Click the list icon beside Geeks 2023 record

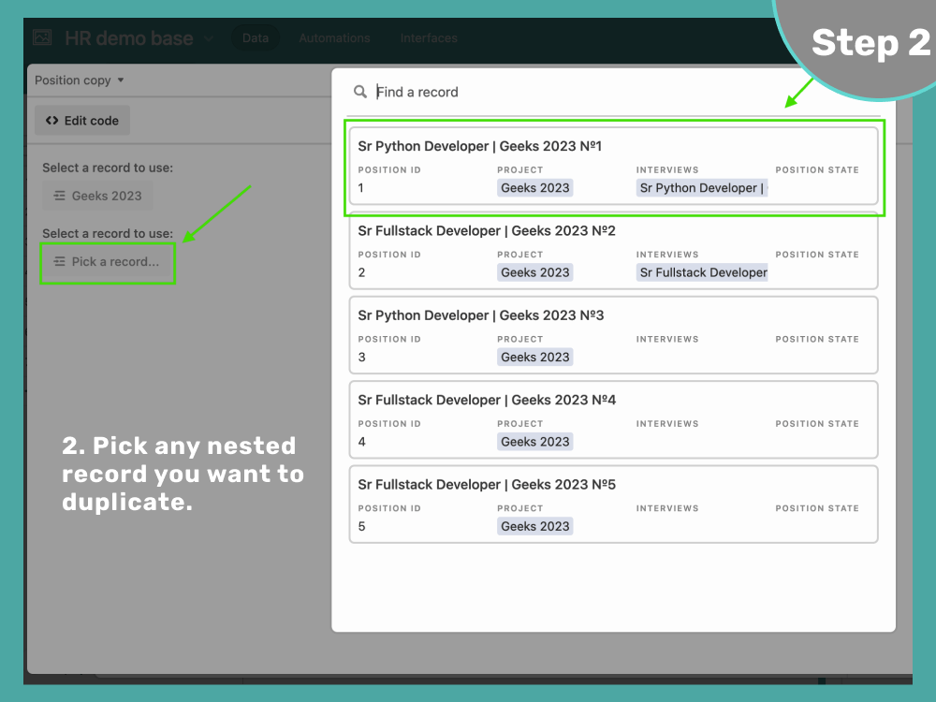[59, 196]
